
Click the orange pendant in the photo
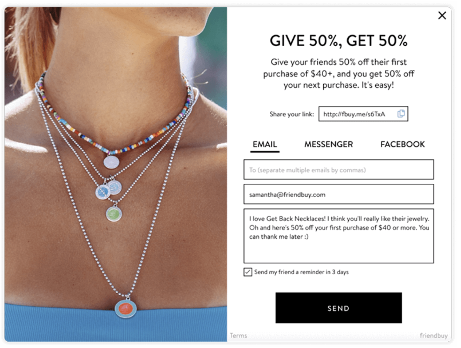pyautogui.click(x=126, y=309)
